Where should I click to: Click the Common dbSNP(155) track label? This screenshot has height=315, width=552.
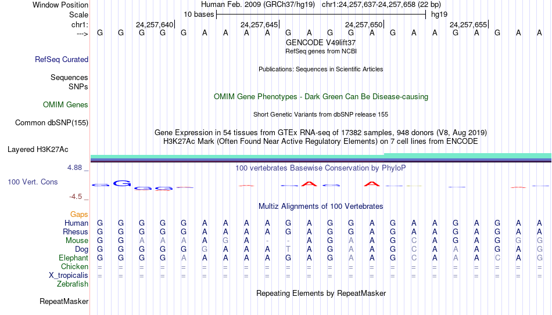coord(51,123)
